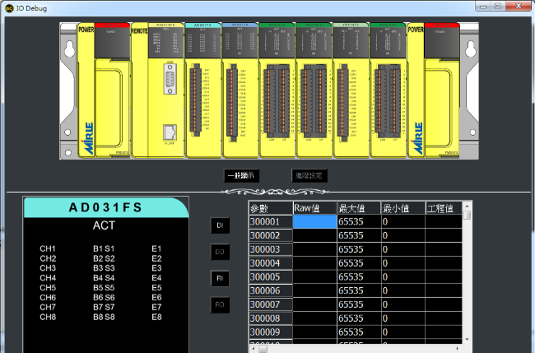Select the REMOTE module in the rack
Screen dimensions: 535x353
138,89
